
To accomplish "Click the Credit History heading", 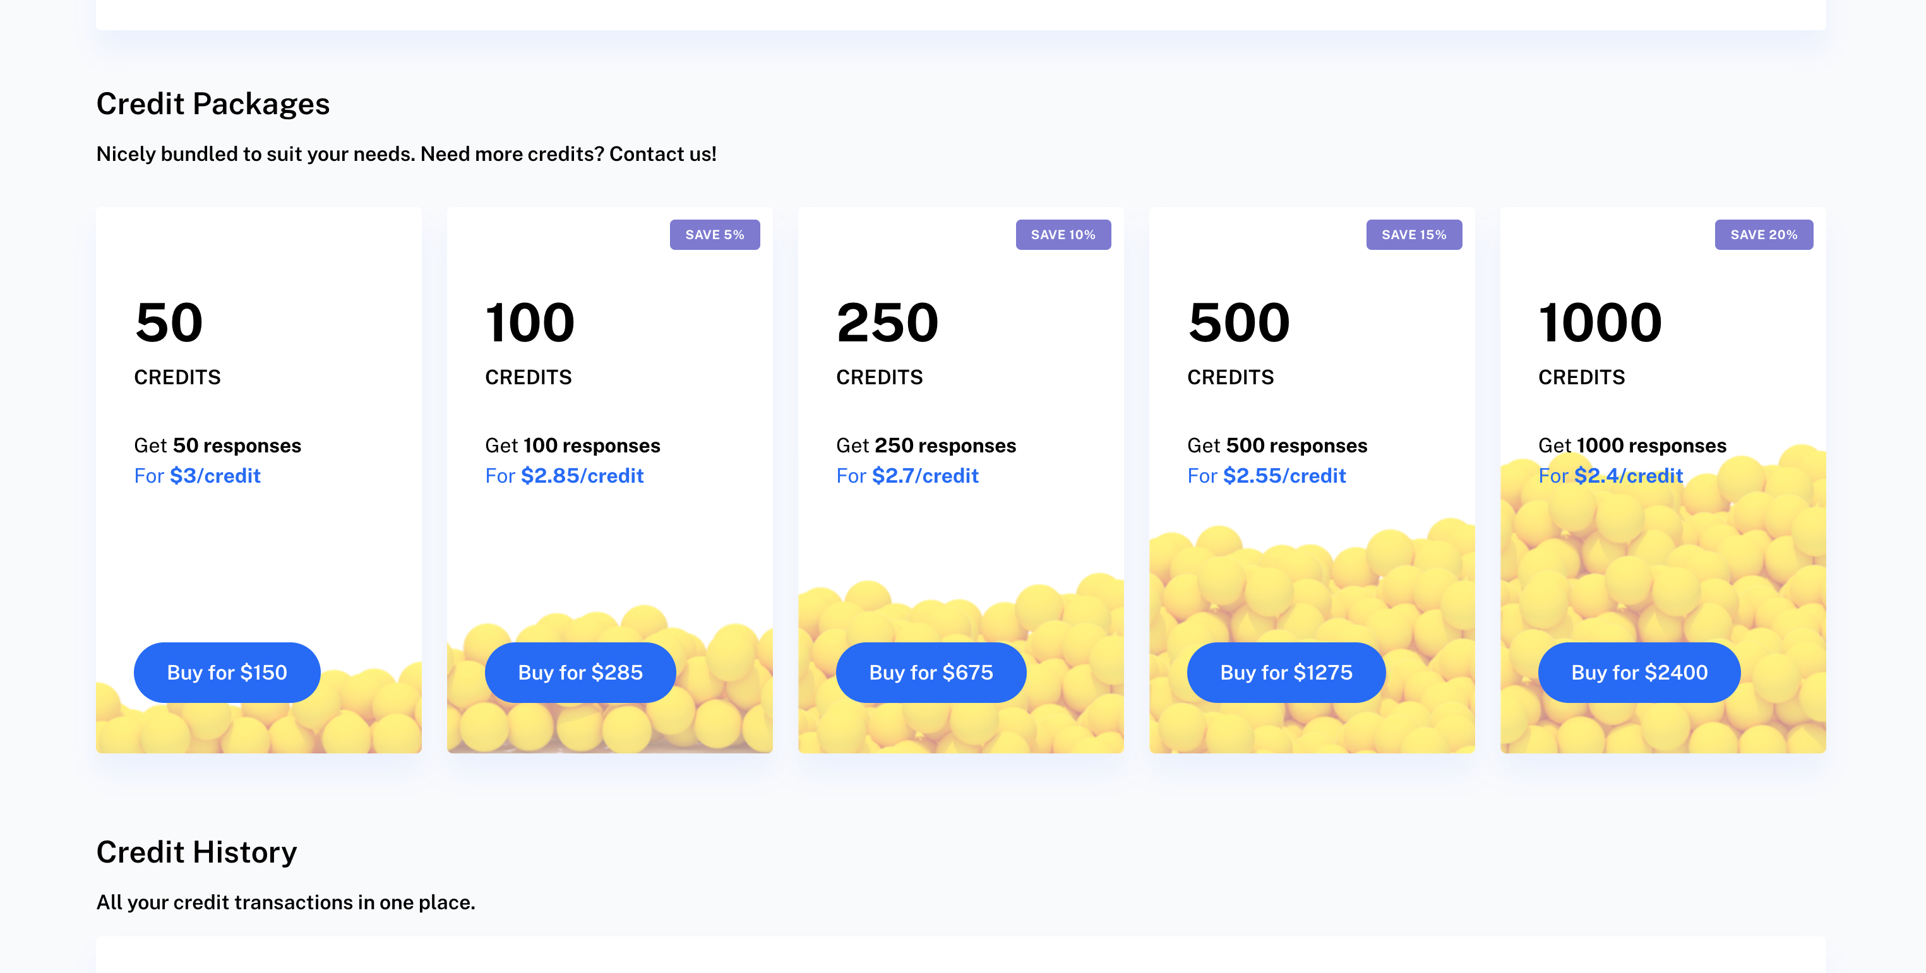I will click(x=196, y=852).
